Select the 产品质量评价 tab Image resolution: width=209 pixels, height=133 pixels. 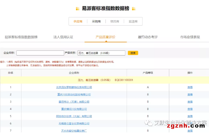105,37
